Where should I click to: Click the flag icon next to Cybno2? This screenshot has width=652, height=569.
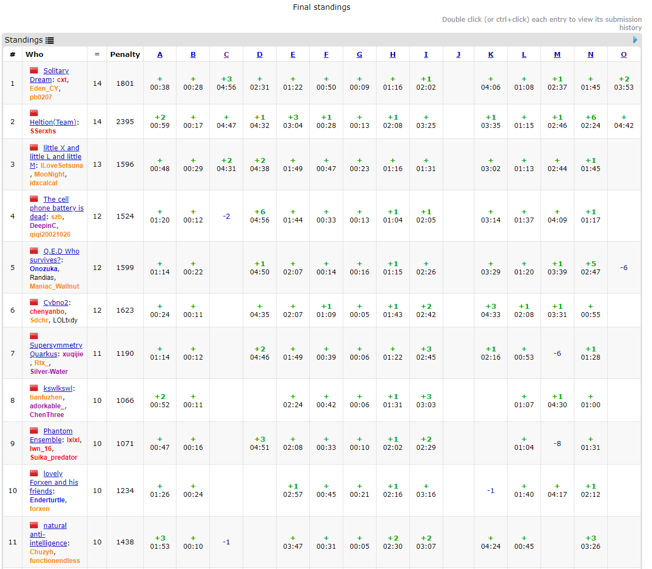point(34,302)
